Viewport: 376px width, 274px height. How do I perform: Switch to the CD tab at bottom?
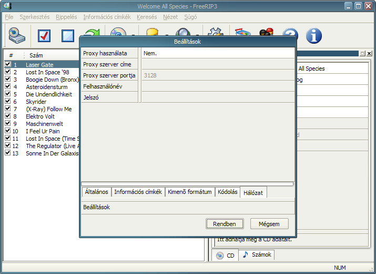(x=225, y=255)
